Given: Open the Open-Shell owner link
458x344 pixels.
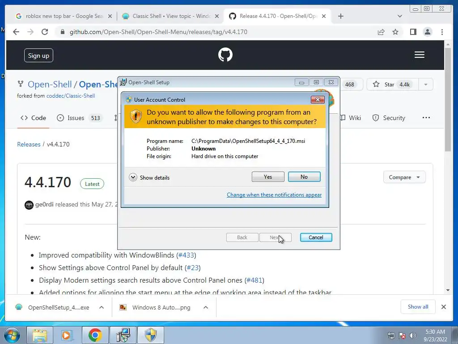Looking at the screenshot, I should (50, 84).
